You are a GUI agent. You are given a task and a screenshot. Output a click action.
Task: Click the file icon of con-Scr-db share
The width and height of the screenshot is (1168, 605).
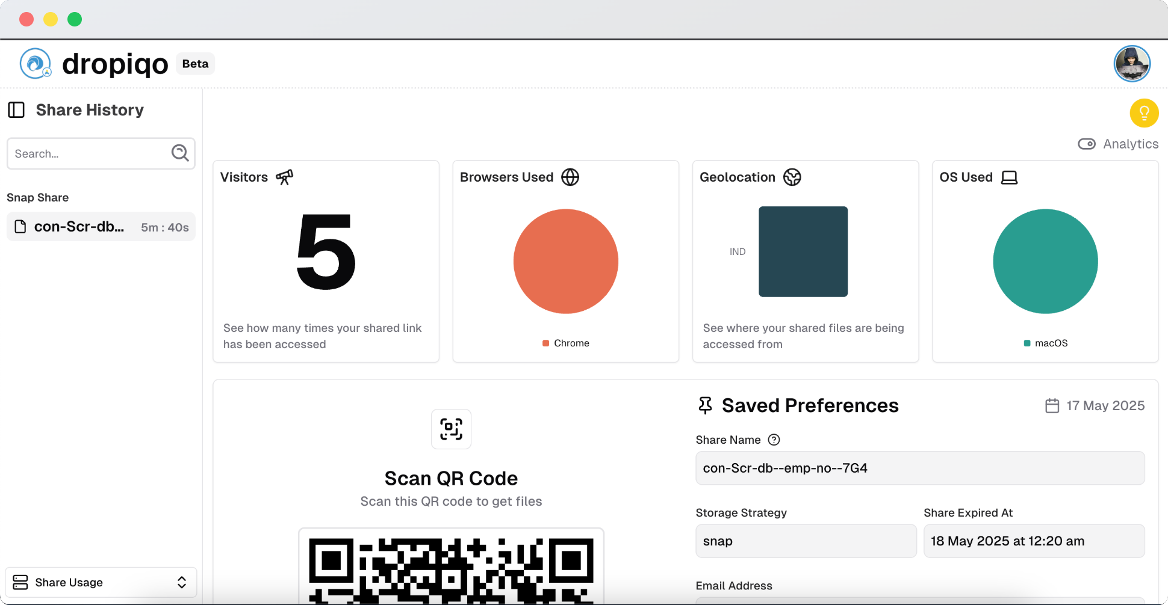pyautogui.click(x=20, y=227)
